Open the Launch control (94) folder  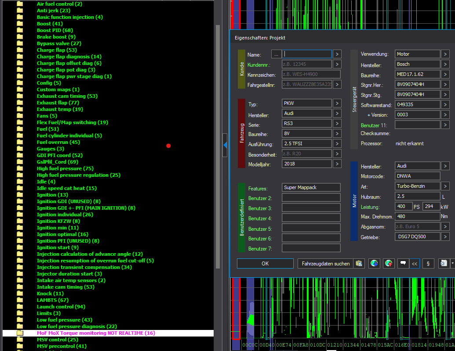[x=61, y=307]
